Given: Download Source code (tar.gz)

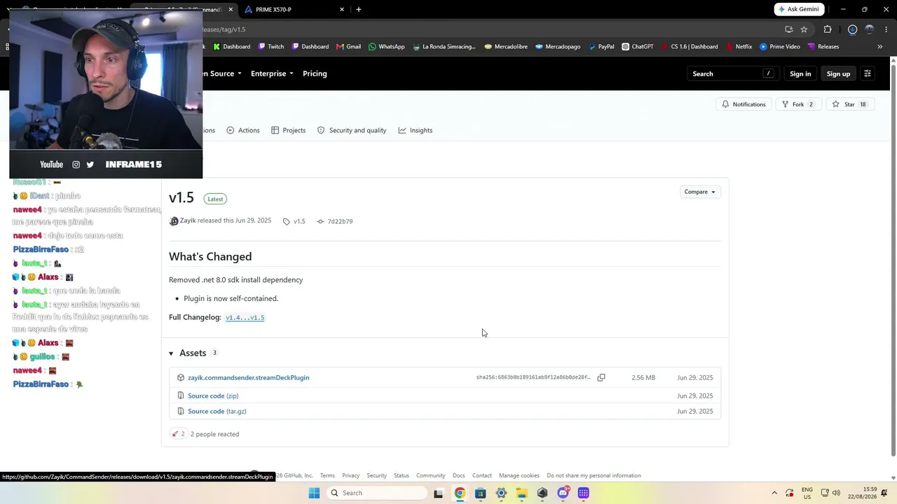Looking at the screenshot, I should [x=217, y=411].
